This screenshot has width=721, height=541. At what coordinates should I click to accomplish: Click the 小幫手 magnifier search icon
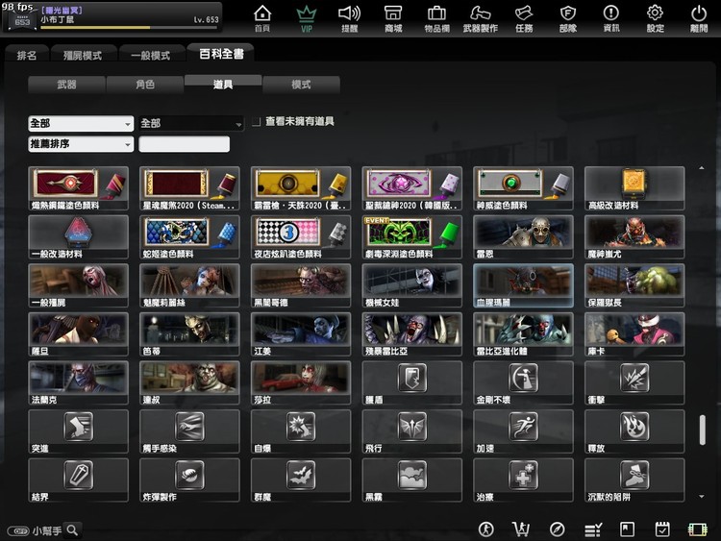(73, 530)
